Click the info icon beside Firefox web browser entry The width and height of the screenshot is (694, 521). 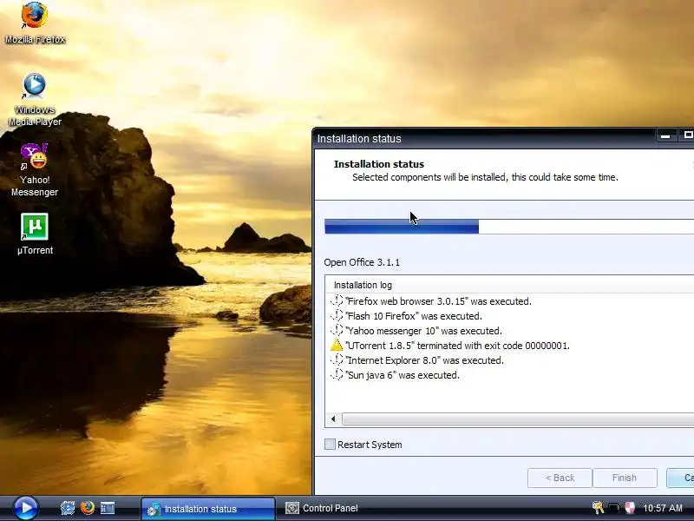pos(337,300)
